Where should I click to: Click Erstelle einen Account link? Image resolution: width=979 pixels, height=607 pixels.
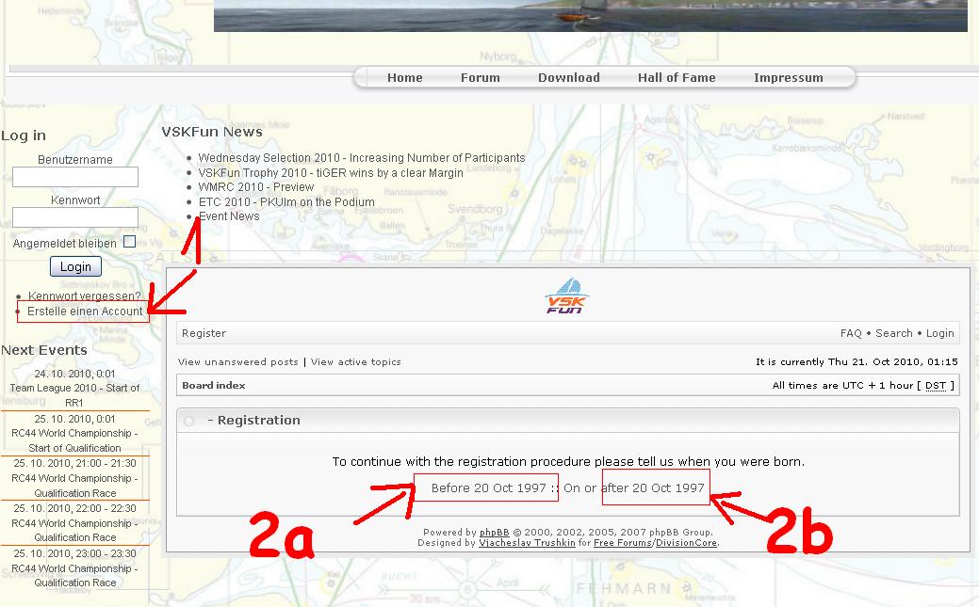point(85,311)
